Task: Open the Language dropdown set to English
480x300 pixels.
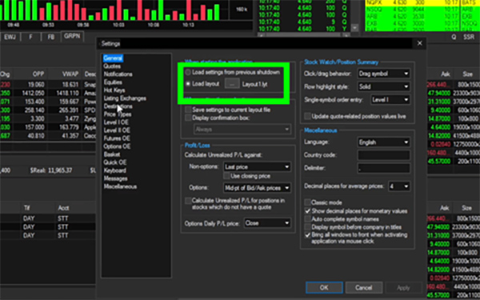Action: [383, 142]
